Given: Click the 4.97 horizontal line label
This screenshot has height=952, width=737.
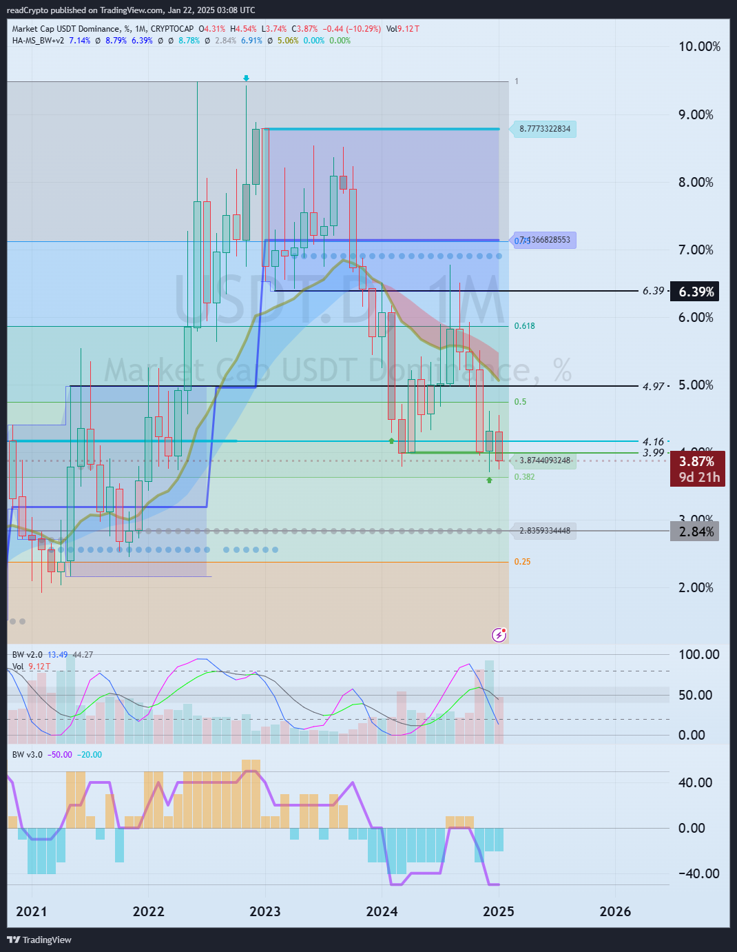Looking at the screenshot, I should point(653,386).
